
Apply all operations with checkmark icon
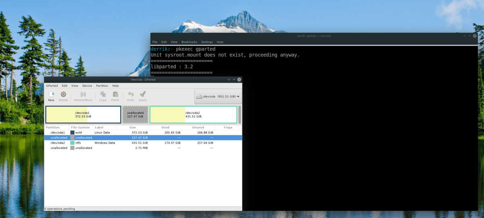click(x=143, y=96)
